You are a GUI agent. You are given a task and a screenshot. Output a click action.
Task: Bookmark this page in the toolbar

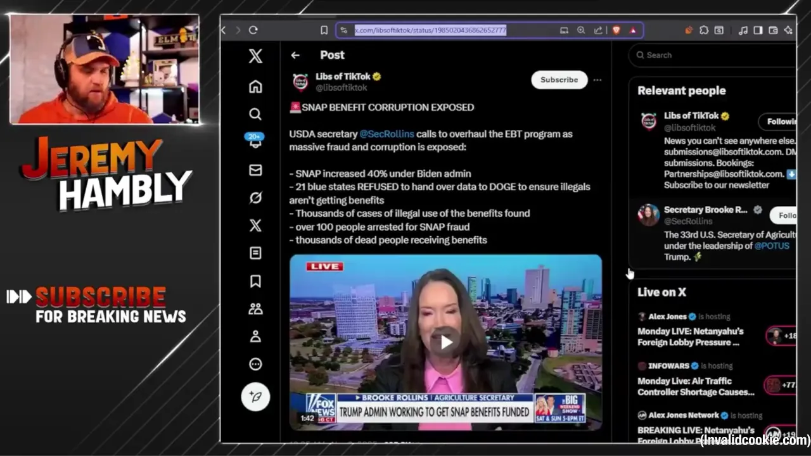324,30
